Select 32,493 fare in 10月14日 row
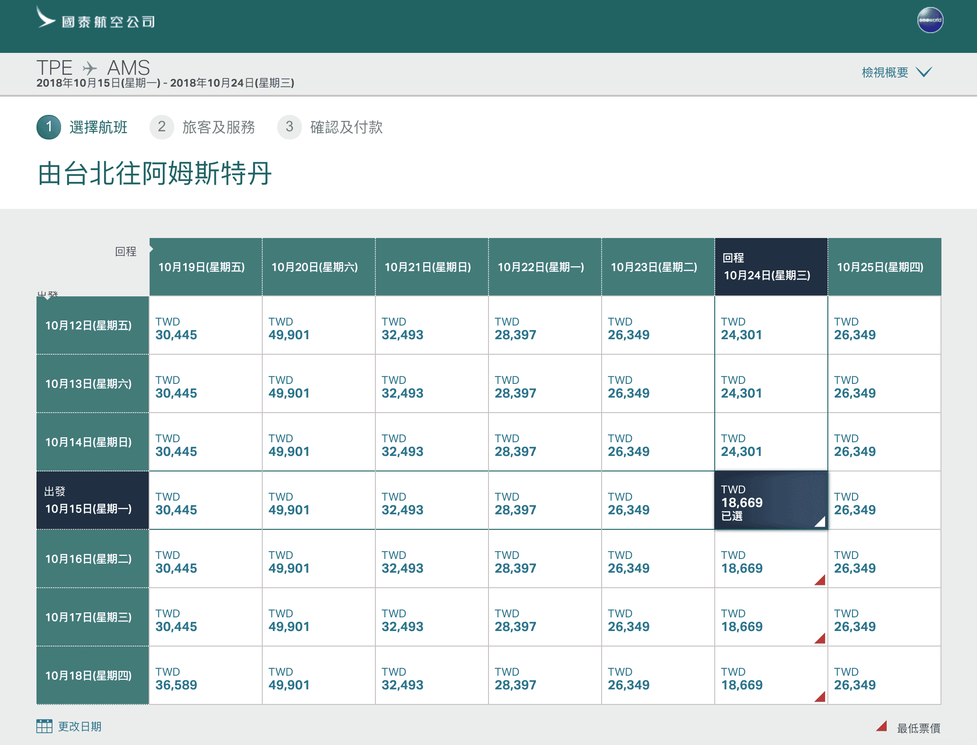 [x=432, y=442]
